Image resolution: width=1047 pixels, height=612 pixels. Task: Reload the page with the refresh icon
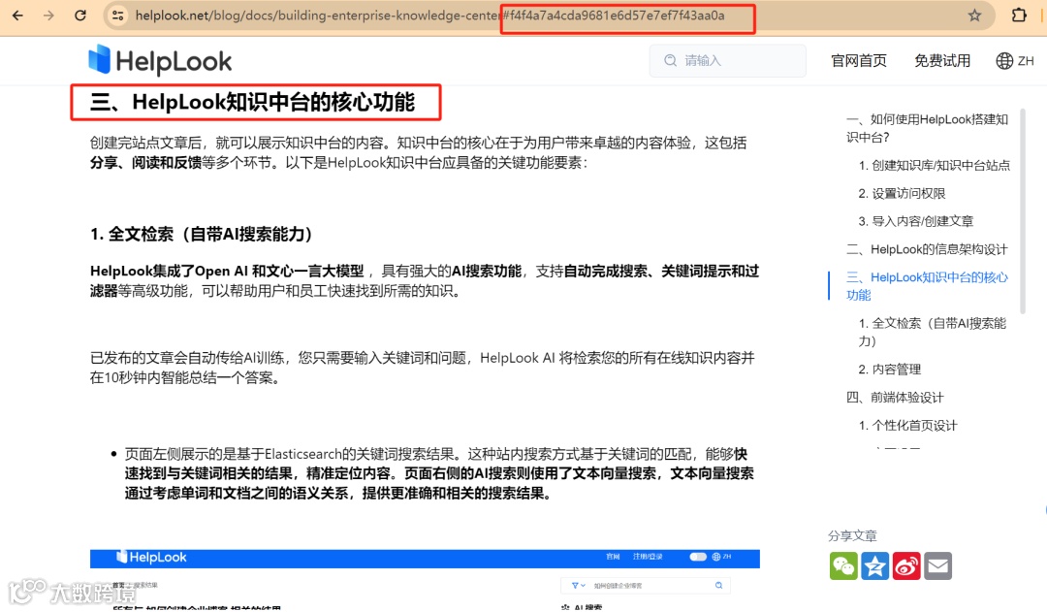click(x=80, y=16)
